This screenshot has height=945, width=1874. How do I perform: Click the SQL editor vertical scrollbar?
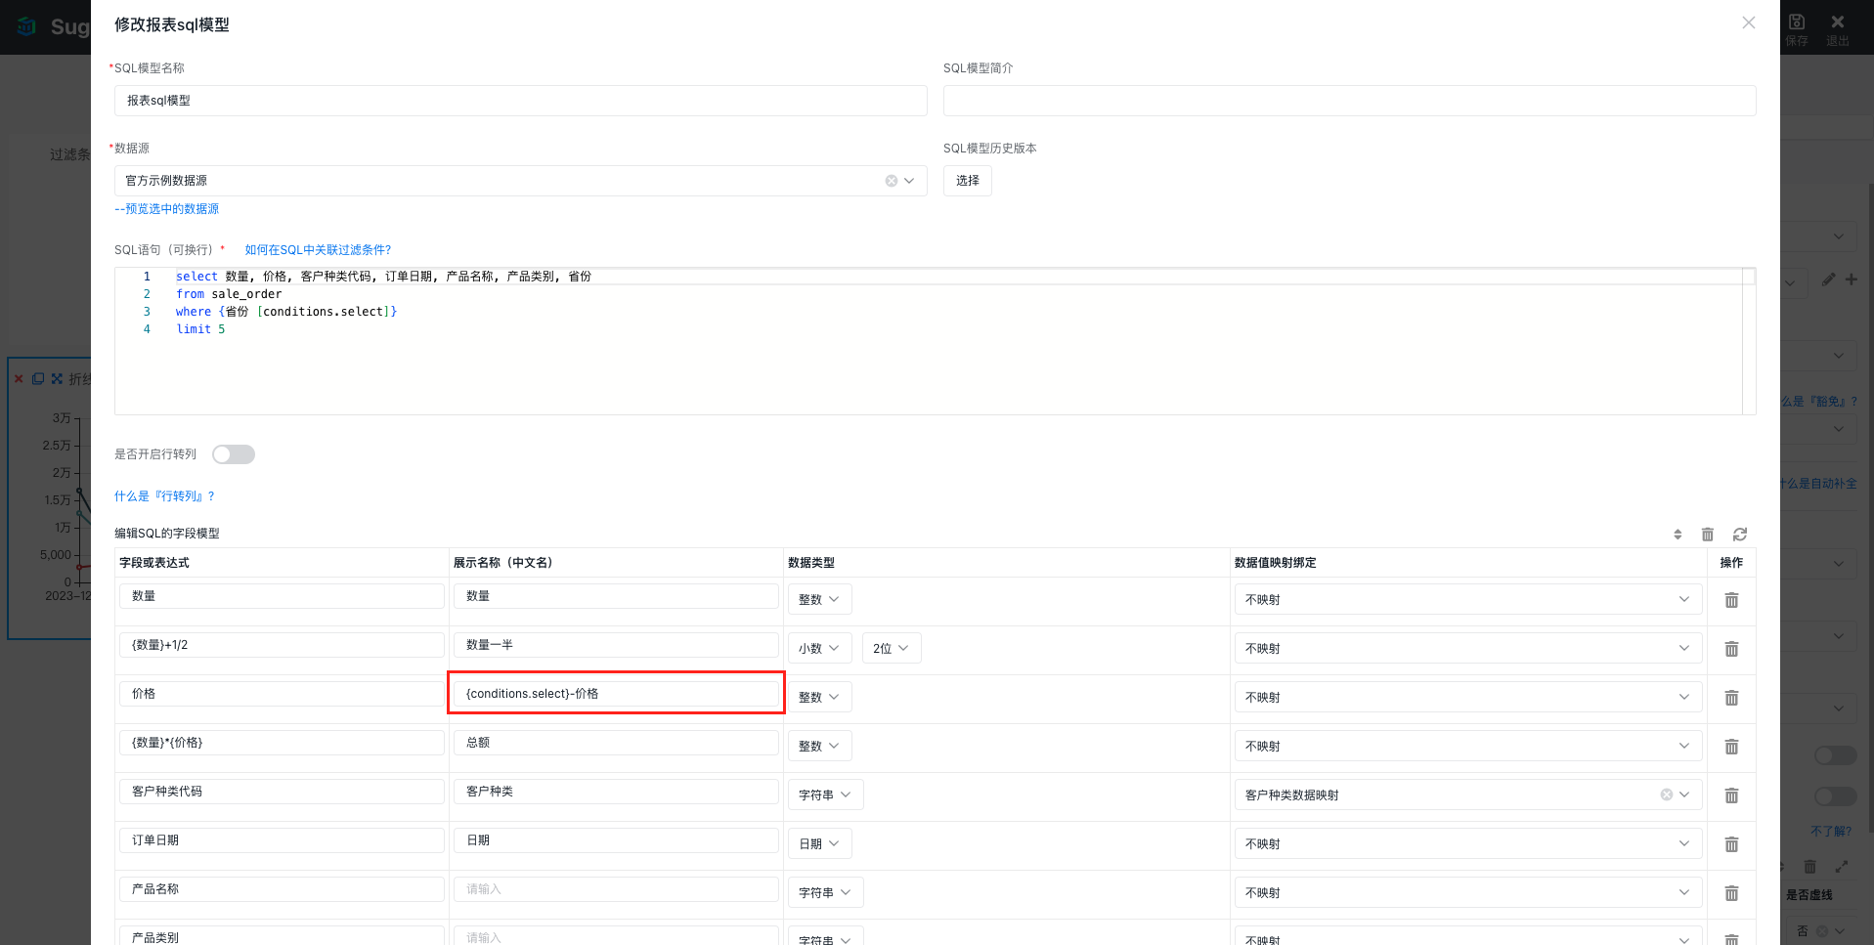(1749, 341)
